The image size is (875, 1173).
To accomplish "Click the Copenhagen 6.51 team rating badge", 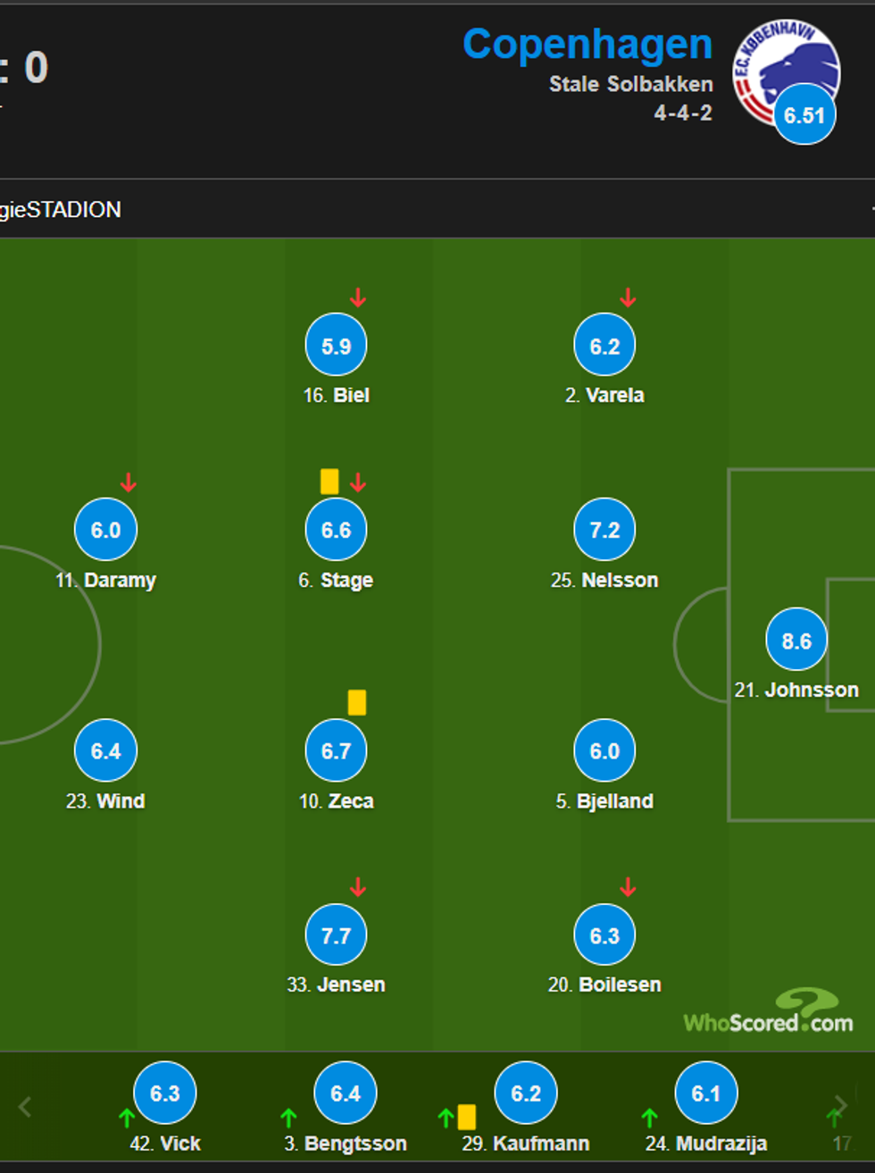I will [x=804, y=115].
